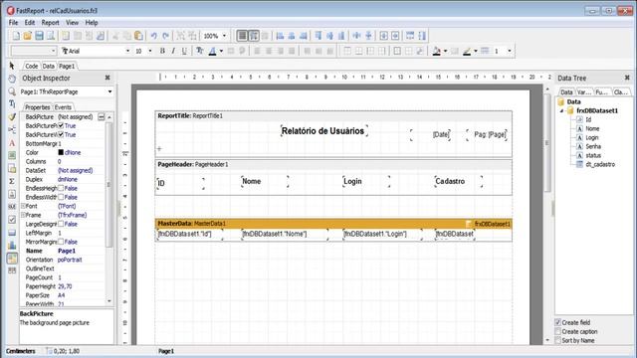
Task: Select the Text object 'A' tool
Action: 12,143
